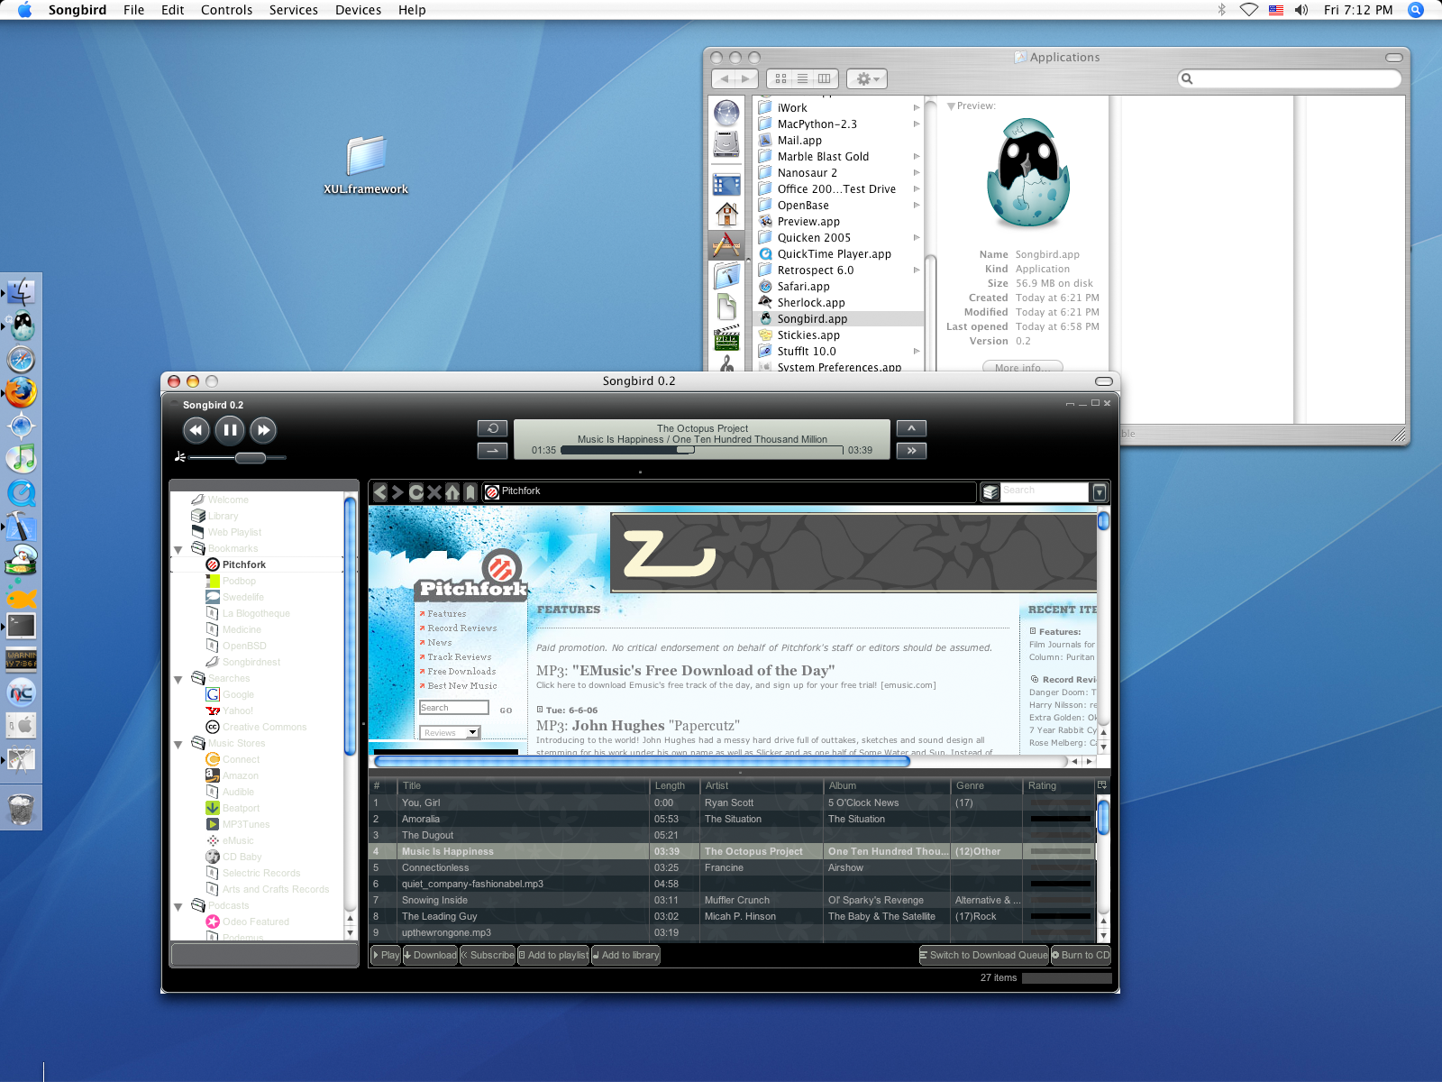Open the Controls menu
This screenshot has width=1442, height=1082.
tap(226, 10)
